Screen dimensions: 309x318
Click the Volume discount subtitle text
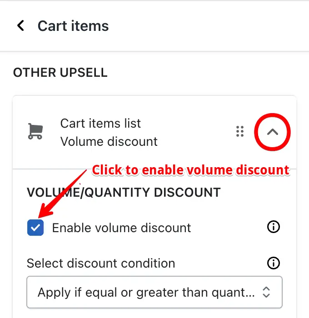coord(109,141)
